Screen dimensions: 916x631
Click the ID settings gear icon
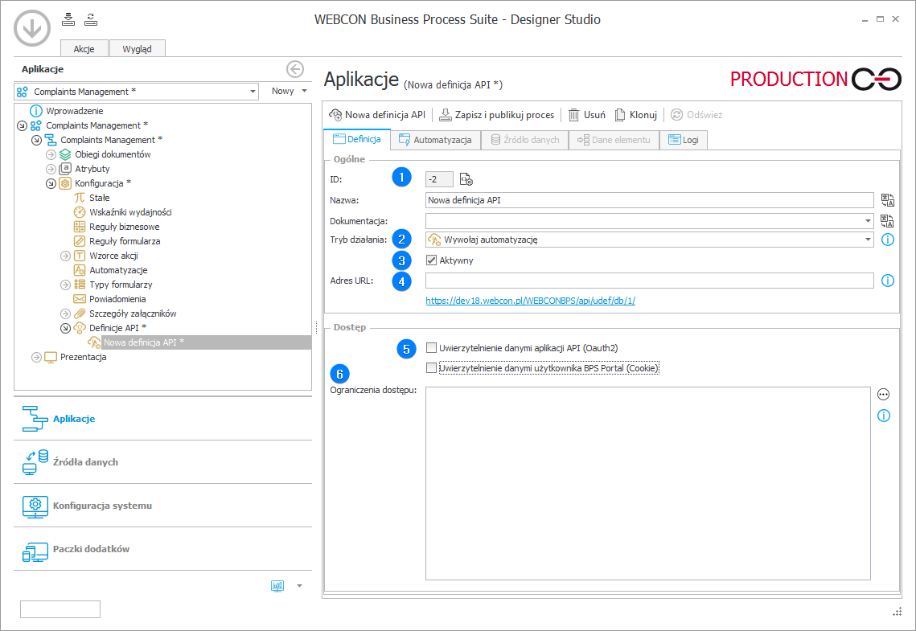pos(466,179)
